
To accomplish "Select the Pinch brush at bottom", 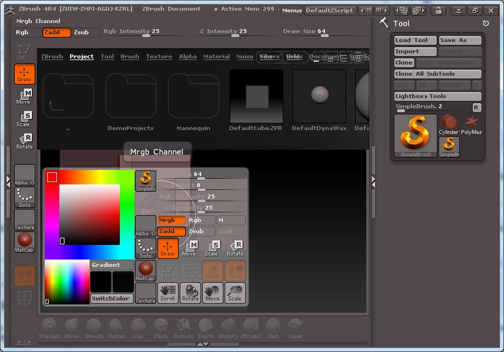I will click(161, 328).
